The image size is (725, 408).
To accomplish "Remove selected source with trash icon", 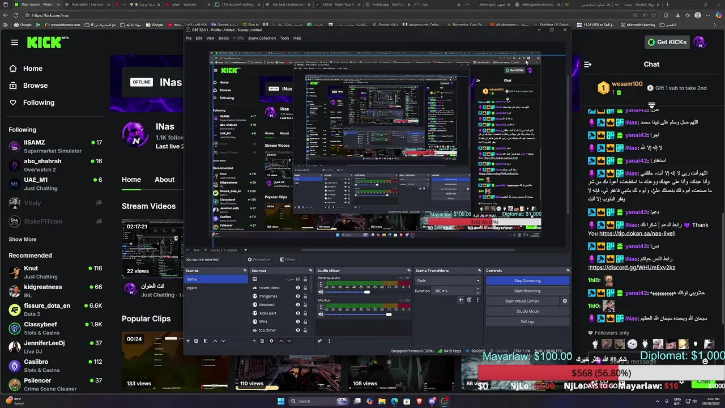I will tap(262, 341).
